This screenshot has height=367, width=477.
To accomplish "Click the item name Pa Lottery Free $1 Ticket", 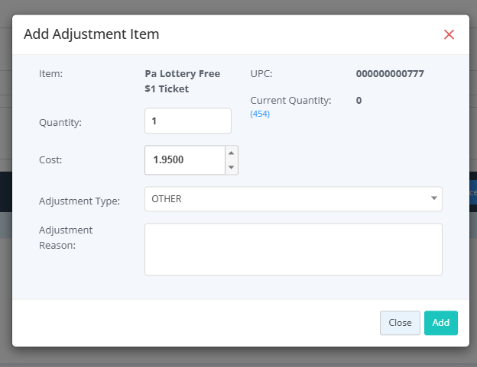I will pos(182,81).
